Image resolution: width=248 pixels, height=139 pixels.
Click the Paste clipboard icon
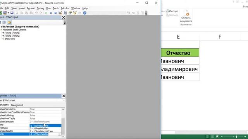(x=26, y=13)
